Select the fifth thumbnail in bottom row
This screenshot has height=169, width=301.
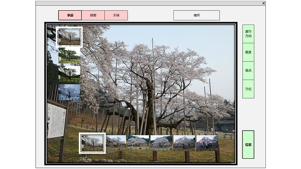coord(184,143)
